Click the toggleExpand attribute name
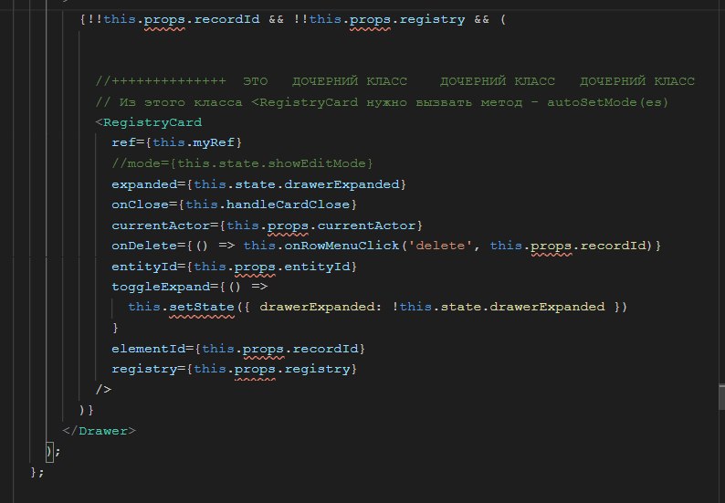 coord(161,287)
